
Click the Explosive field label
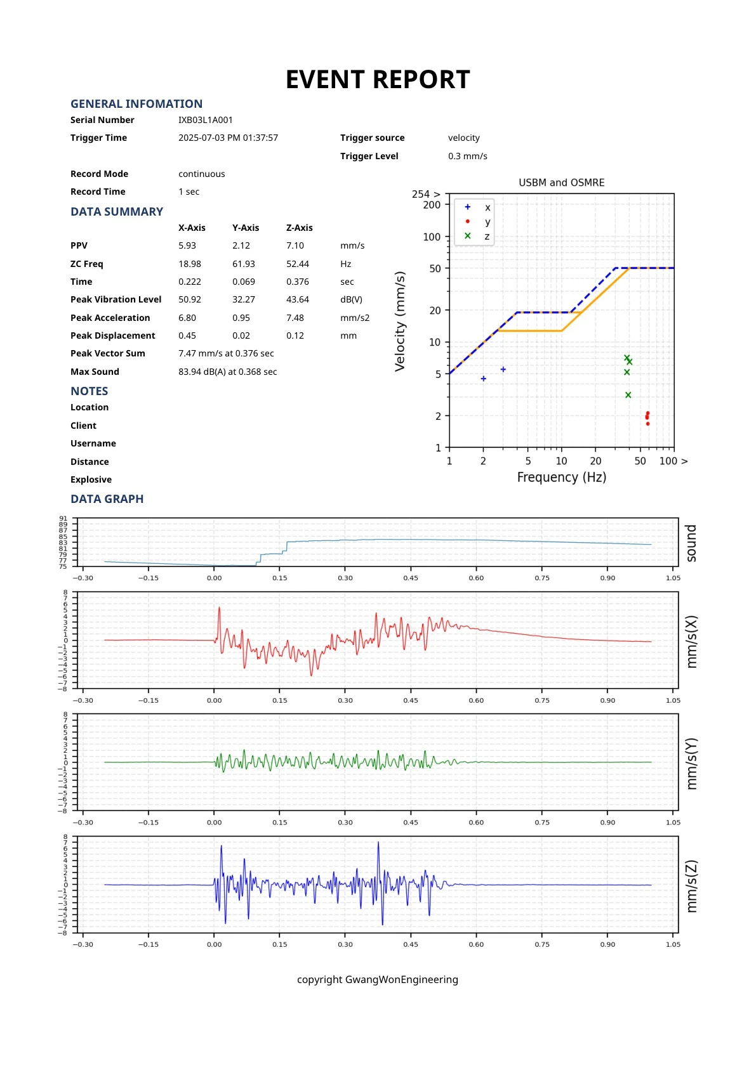[91, 479]
